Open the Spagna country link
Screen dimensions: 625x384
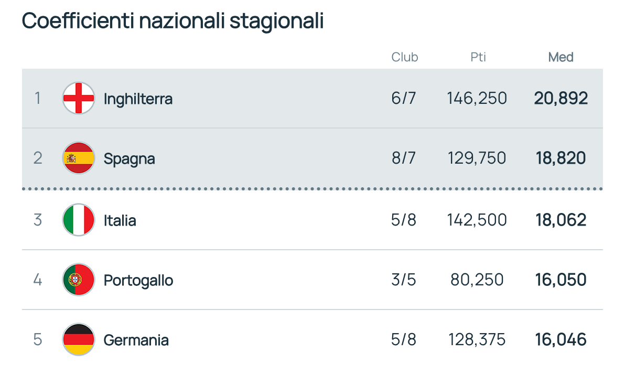(129, 159)
